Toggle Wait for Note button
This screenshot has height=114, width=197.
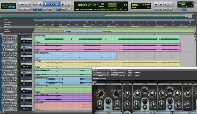pos(180,10)
